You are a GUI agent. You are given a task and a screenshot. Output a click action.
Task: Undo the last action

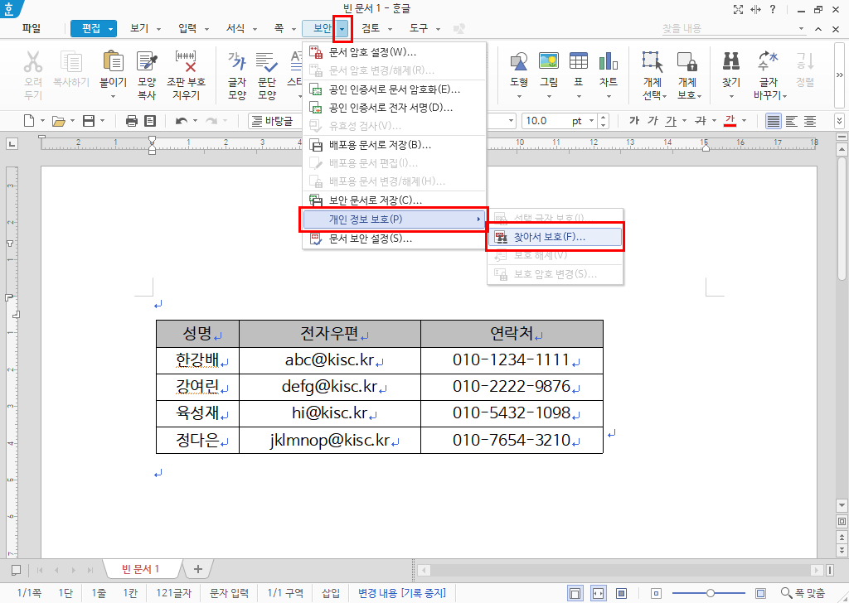tap(182, 121)
